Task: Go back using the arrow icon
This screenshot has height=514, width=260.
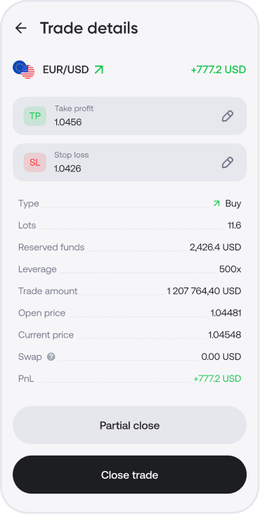Action: click(21, 28)
